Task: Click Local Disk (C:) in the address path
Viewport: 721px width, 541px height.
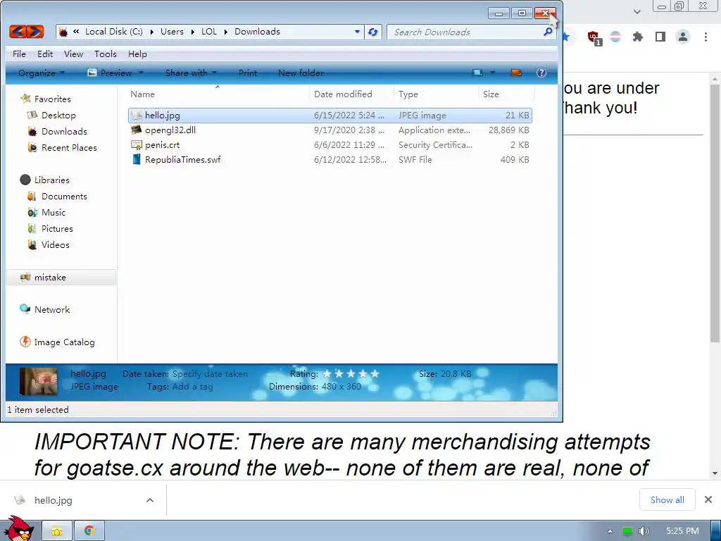Action: 113,32
